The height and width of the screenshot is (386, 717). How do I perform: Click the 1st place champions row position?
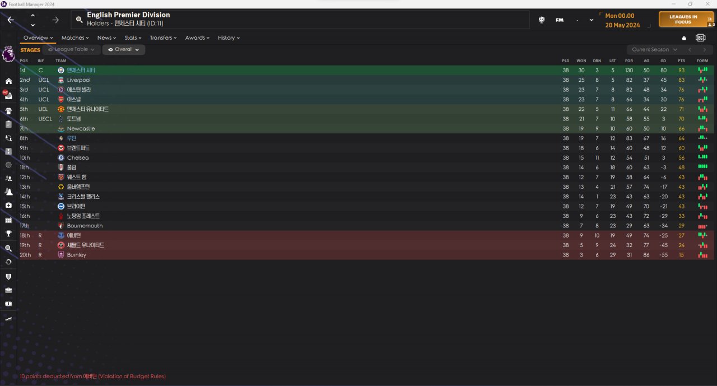click(23, 71)
